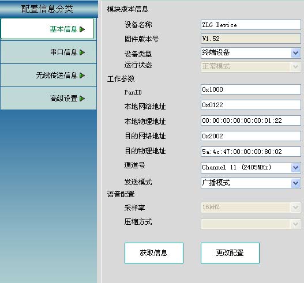Click the 获取信息 button

pos(154,253)
